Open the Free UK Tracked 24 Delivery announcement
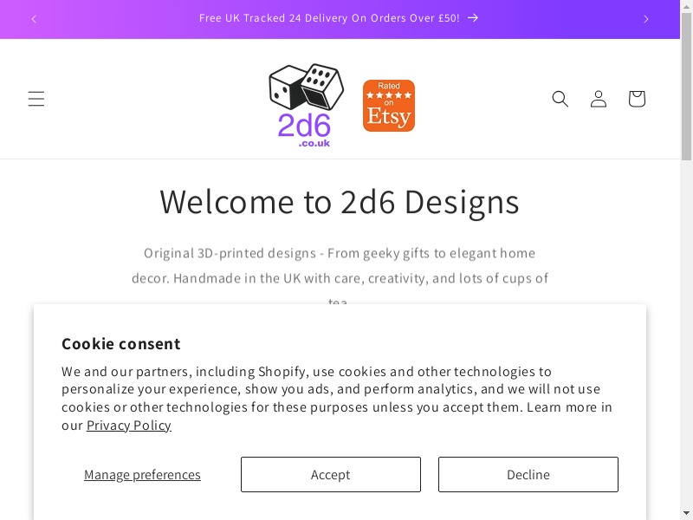The width and height of the screenshot is (693, 520). (x=329, y=18)
